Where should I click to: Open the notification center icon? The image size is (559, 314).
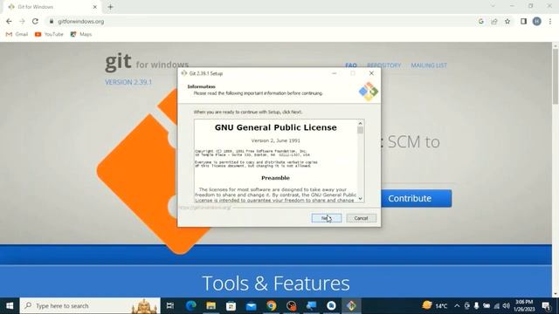(x=546, y=306)
